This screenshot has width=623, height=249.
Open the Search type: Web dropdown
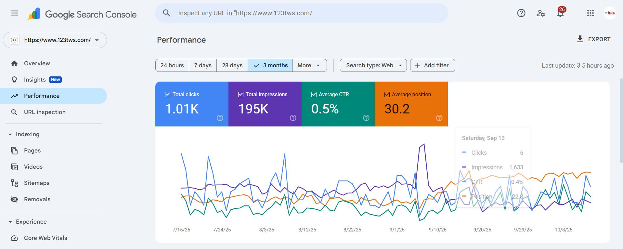click(x=373, y=65)
